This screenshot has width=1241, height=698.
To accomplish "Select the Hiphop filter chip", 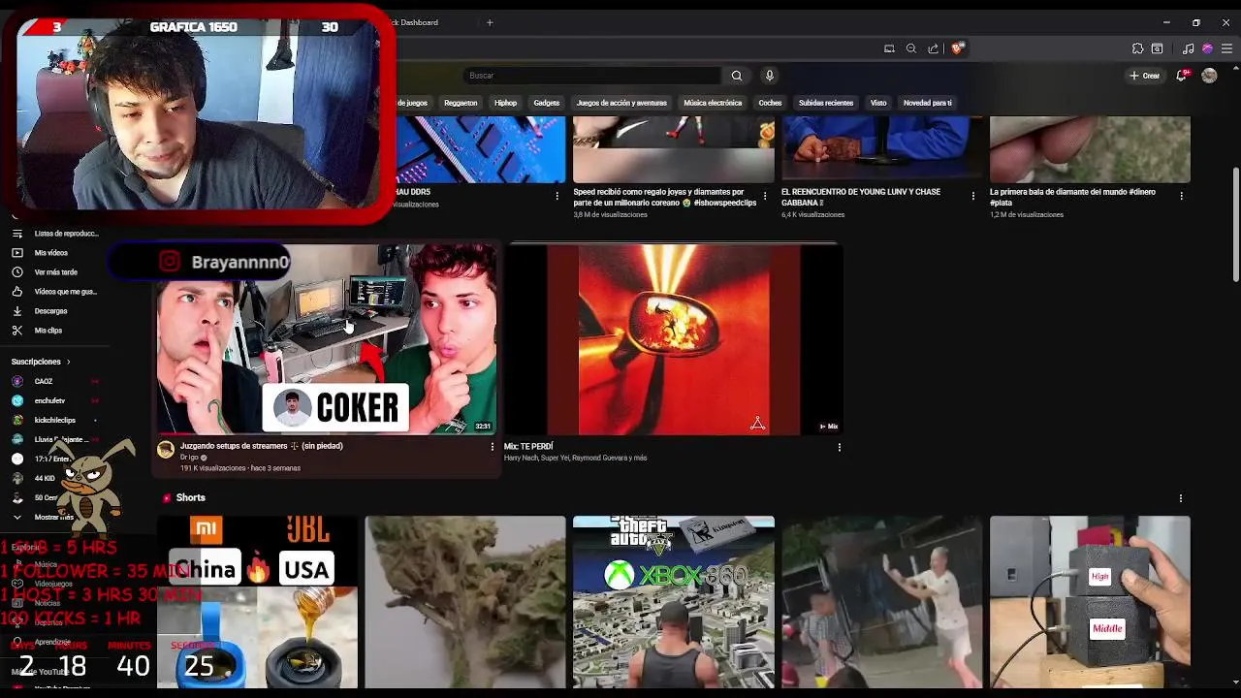I will 505,103.
